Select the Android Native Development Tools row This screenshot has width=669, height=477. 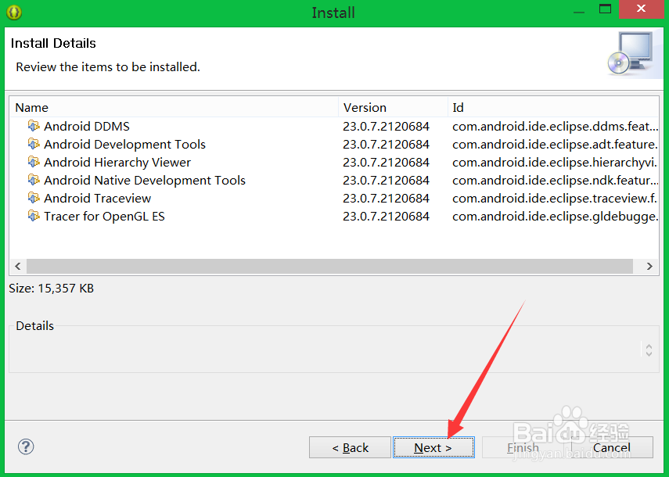click(334, 180)
